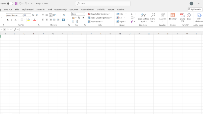The height and width of the screenshot is (114, 203).
Task: Click into the formula bar
Action: click(111, 30)
